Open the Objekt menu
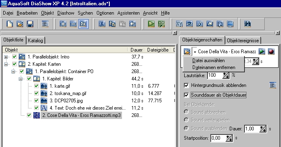 point(48,13)
